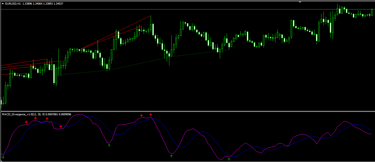This screenshot has height=162, width=375.
Task: Select the second red down arrow from left
Action: click(36, 118)
